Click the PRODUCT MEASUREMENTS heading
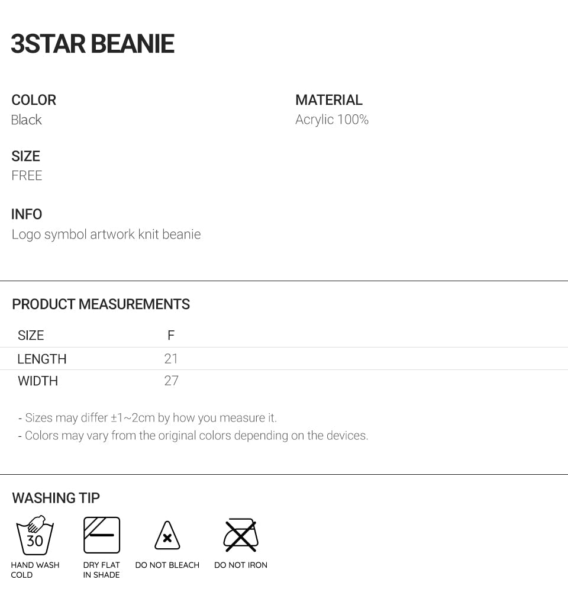The image size is (568, 592). point(101,304)
